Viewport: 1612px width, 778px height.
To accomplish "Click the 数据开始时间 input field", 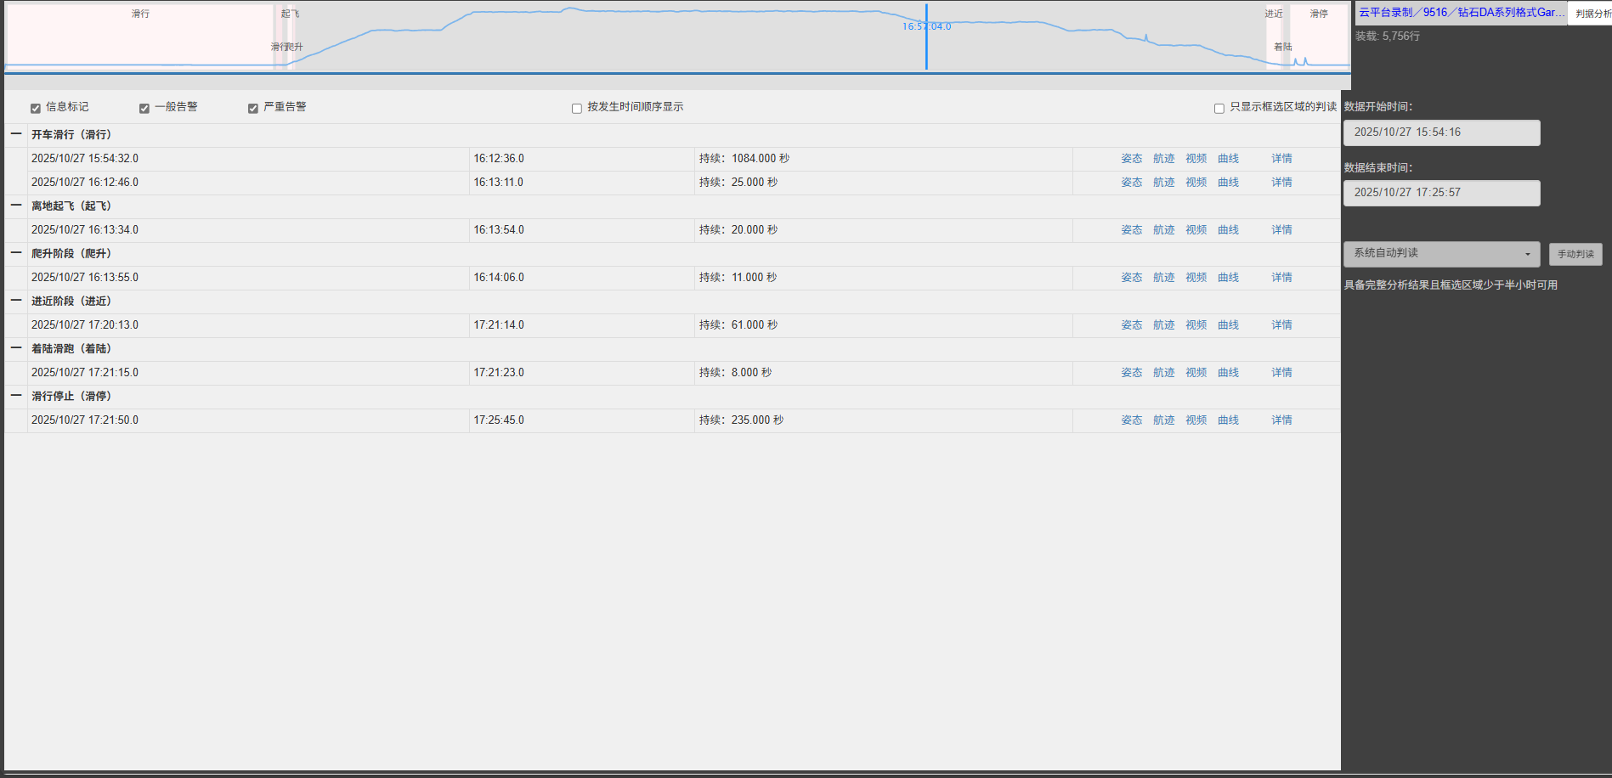I will click(x=1441, y=132).
